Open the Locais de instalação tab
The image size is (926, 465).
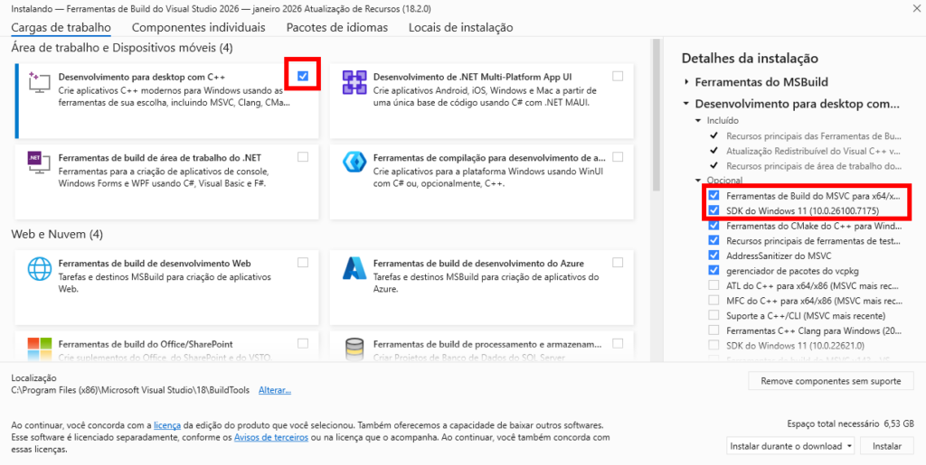460,28
